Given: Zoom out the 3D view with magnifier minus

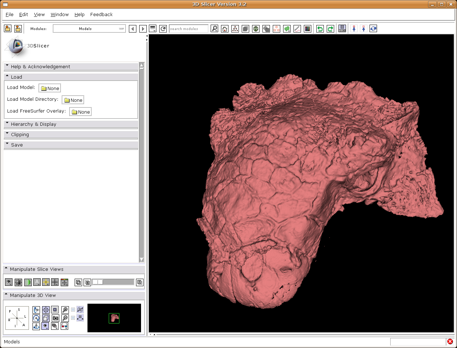Looking at the screenshot, I should point(65,318).
